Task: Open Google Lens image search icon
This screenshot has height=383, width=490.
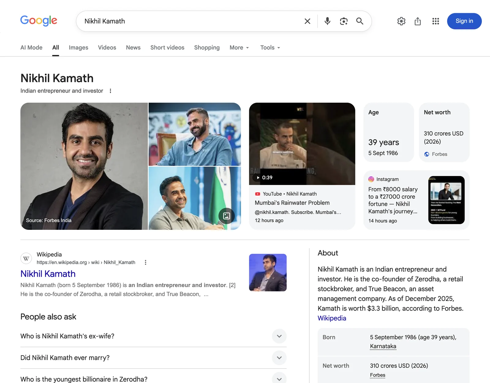Action: [344, 21]
